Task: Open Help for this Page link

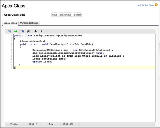Action: 145,5
